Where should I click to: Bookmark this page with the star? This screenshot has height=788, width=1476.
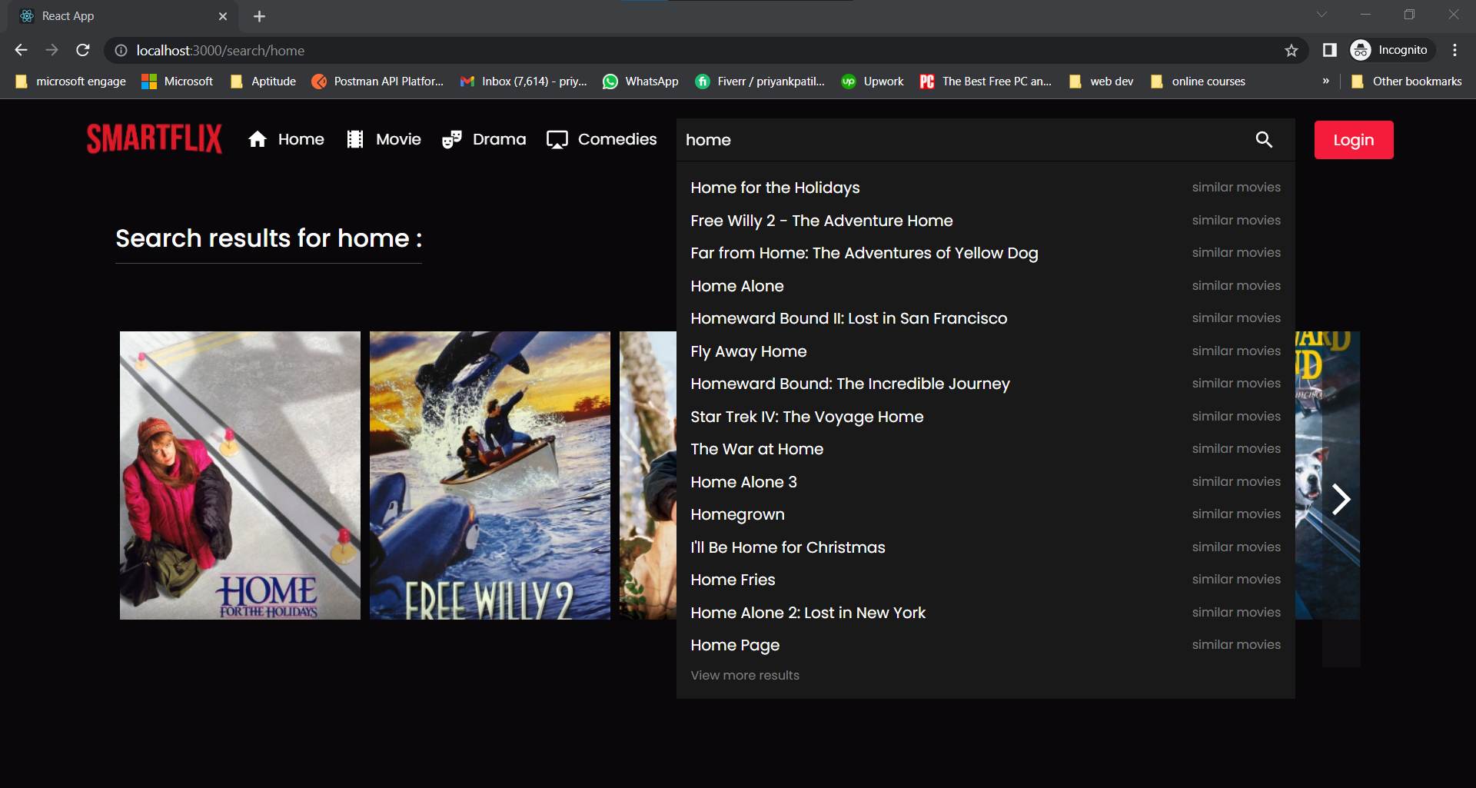[1291, 50]
